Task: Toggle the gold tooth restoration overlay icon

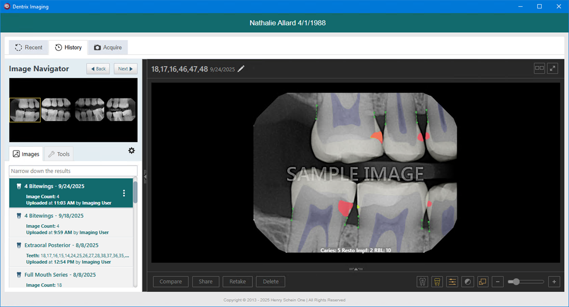Action: 437,282
